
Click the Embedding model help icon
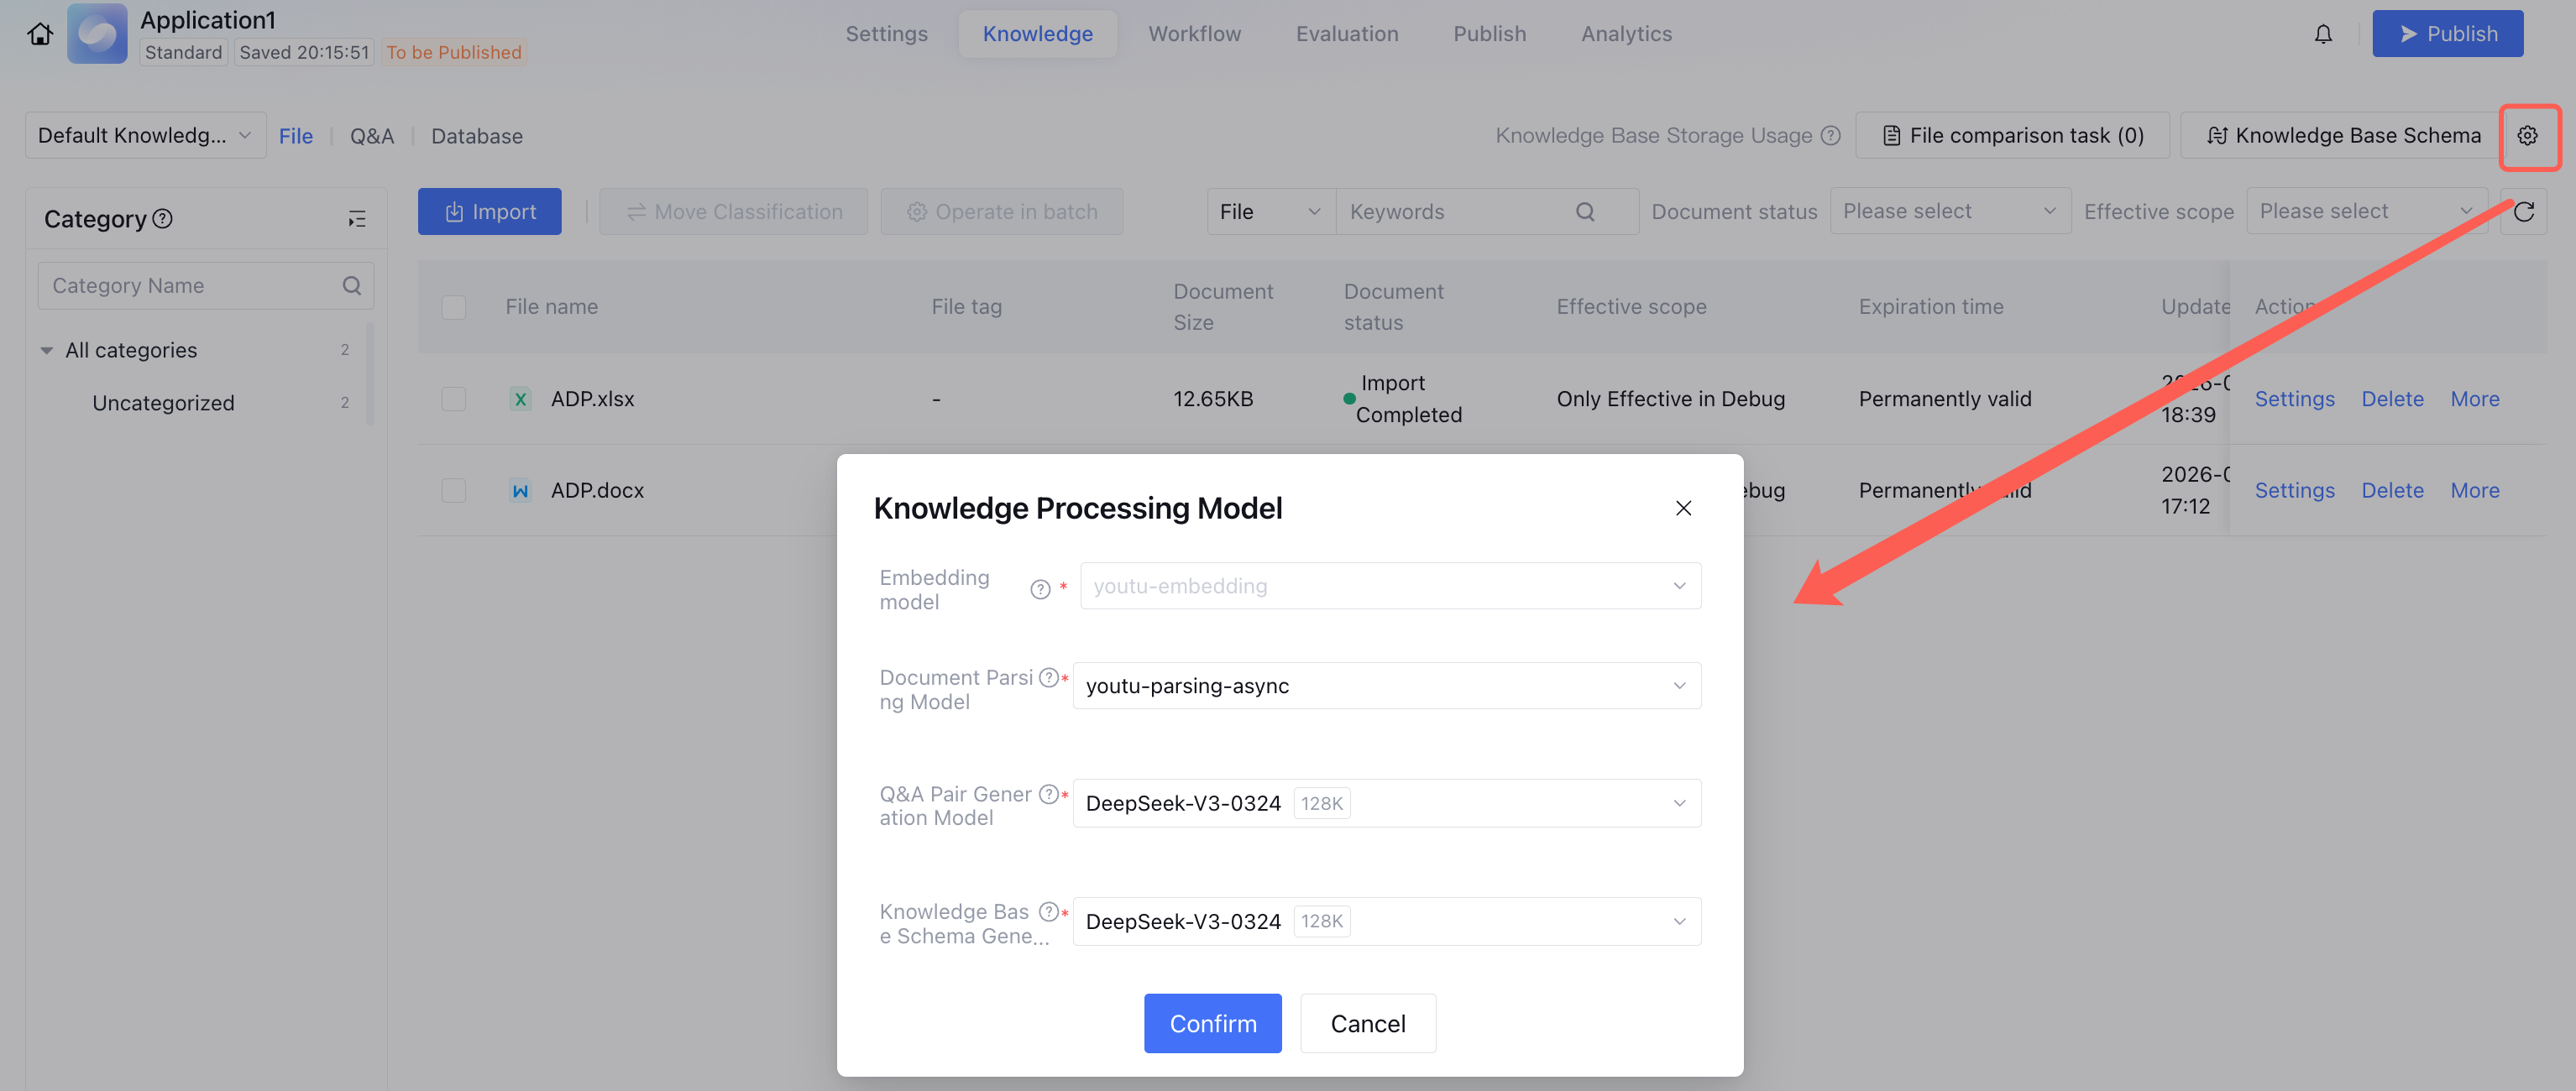[1040, 589]
